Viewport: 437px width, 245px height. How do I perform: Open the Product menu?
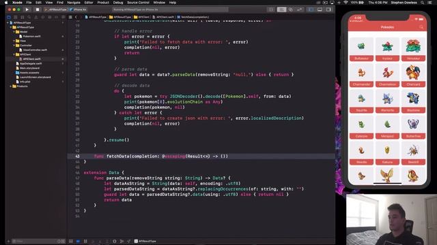pyautogui.click(x=103, y=3)
